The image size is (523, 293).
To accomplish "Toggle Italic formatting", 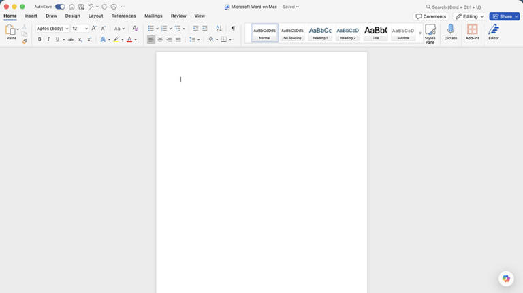I will (48, 39).
